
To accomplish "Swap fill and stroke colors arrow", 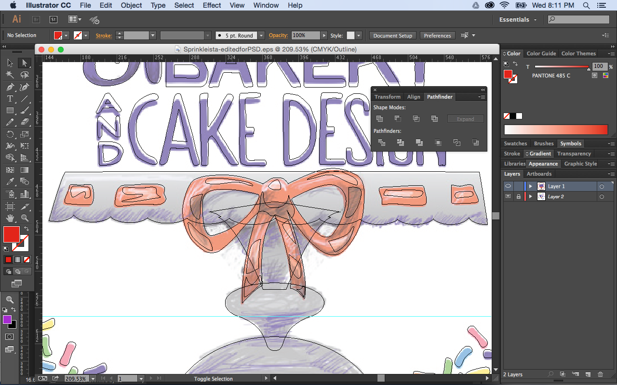I will [x=27, y=228].
